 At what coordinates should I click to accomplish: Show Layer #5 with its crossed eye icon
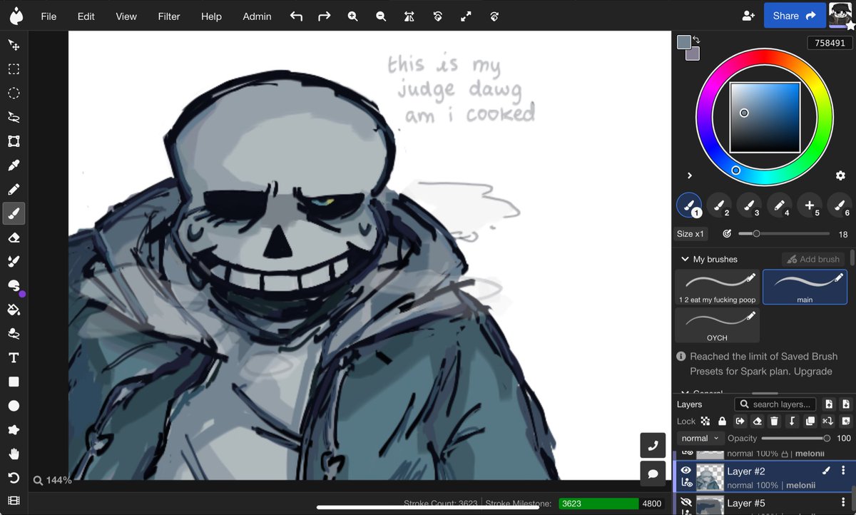(x=686, y=503)
